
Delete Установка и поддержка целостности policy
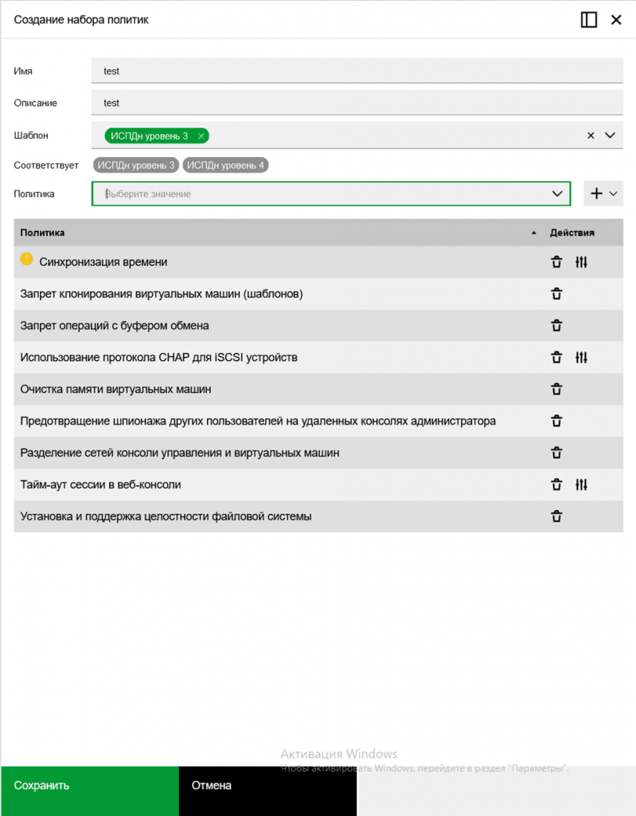click(x=556, y=516)
